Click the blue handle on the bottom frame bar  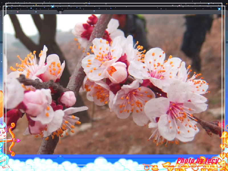60,156
